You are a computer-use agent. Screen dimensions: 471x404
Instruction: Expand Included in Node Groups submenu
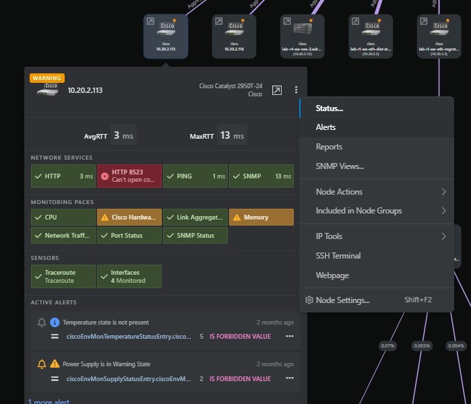click(377, 211)
